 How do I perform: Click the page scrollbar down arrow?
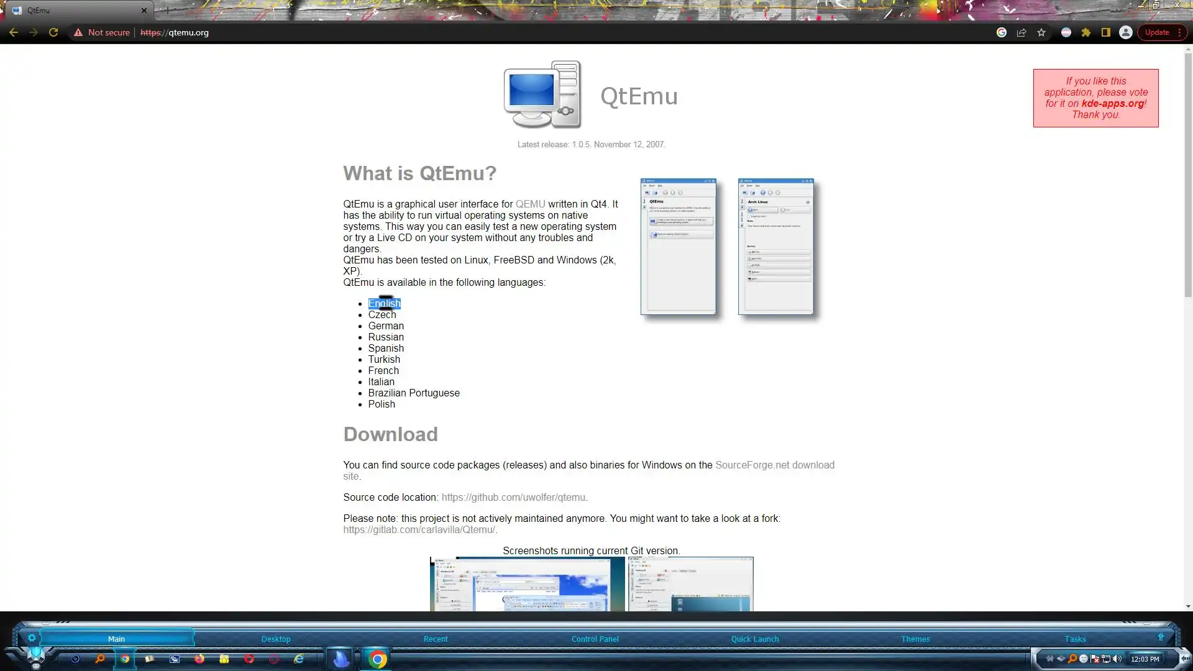[x=1188, y=606]
